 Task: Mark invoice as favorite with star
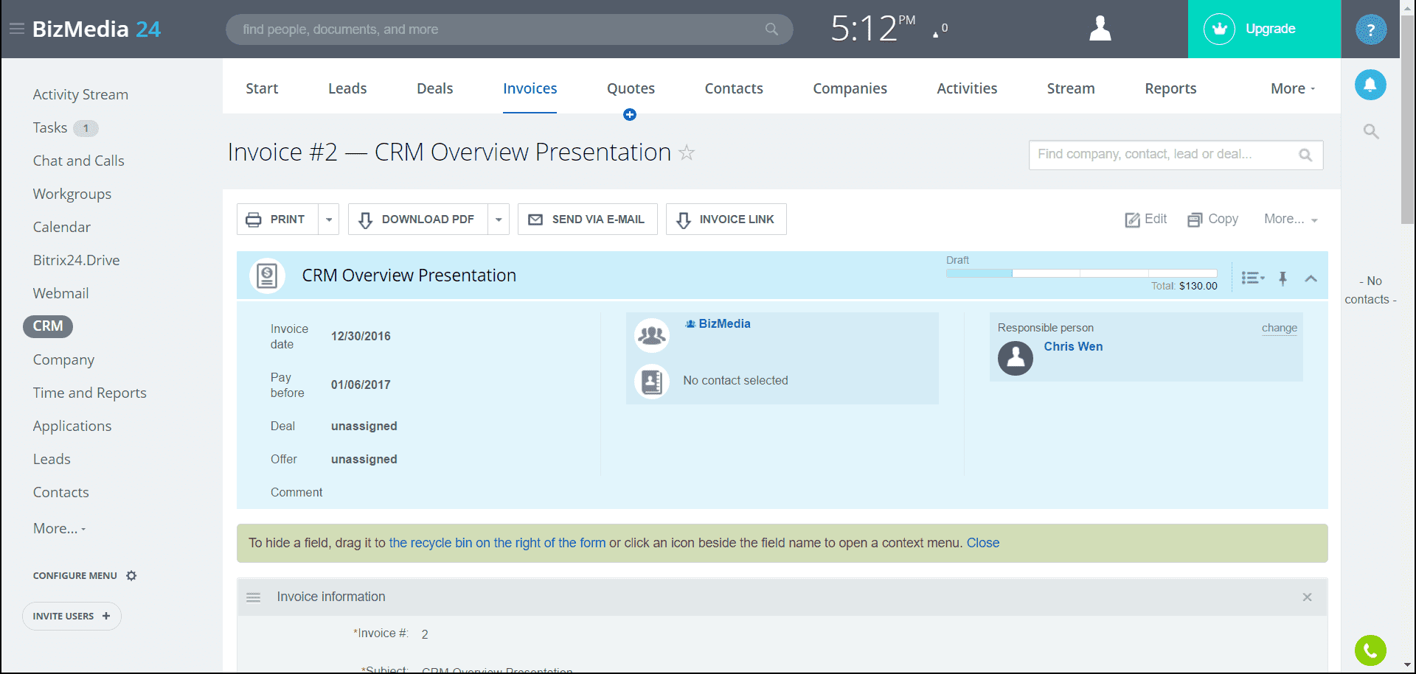coord(687,152)
